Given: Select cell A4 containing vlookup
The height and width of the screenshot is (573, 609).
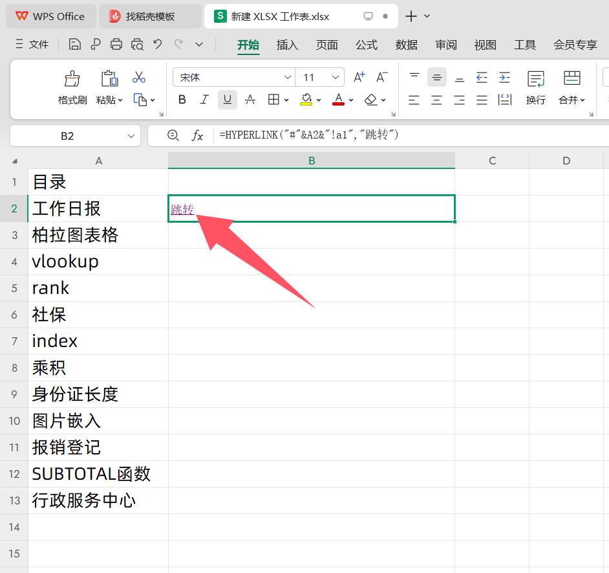Looking at the screenshot, I should pos(98,262).
